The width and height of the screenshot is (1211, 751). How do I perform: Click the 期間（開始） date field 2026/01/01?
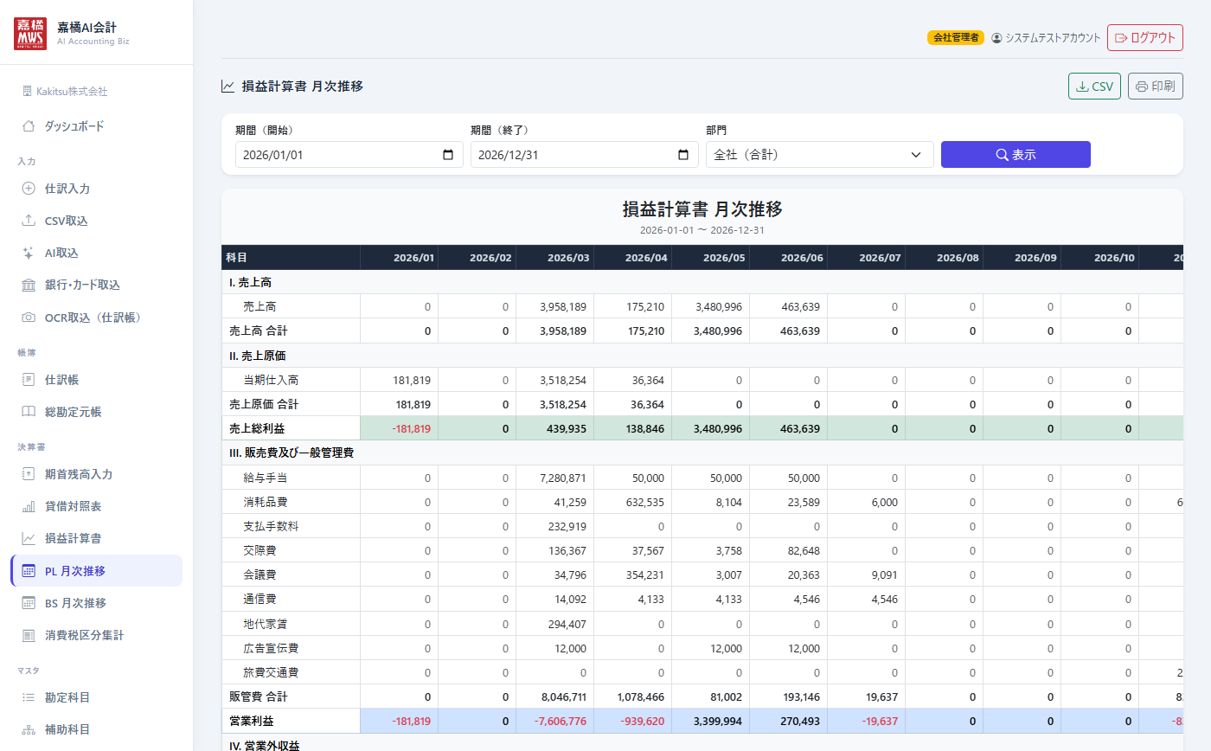pos(349,155)
